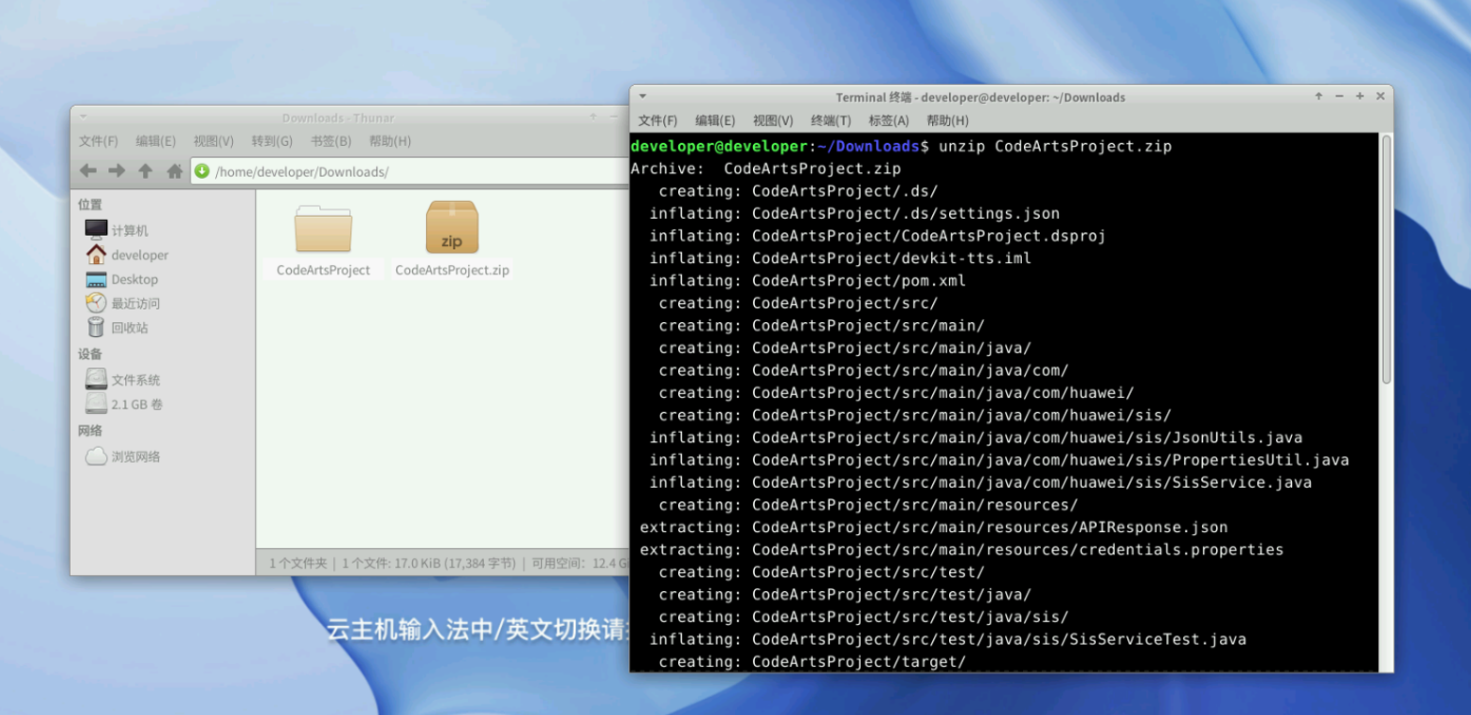This screenshot has height=715, width=1471.
Task: Click the terminal prompt line with unzip command
Action: pos(901,146)
